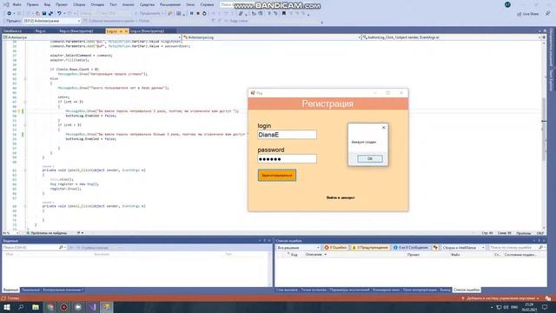Click the bookmark toolbar icon
The width and height of the screenshot is (556, 313).
pyautogui.click(x=284, y=13)
